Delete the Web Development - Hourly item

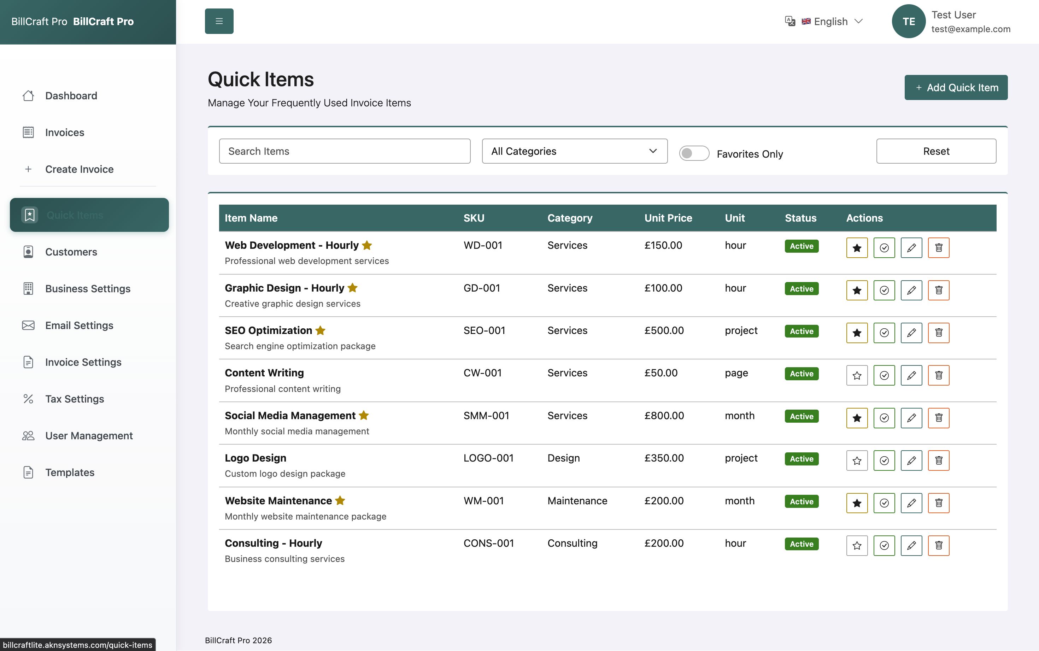click(938, 247)
